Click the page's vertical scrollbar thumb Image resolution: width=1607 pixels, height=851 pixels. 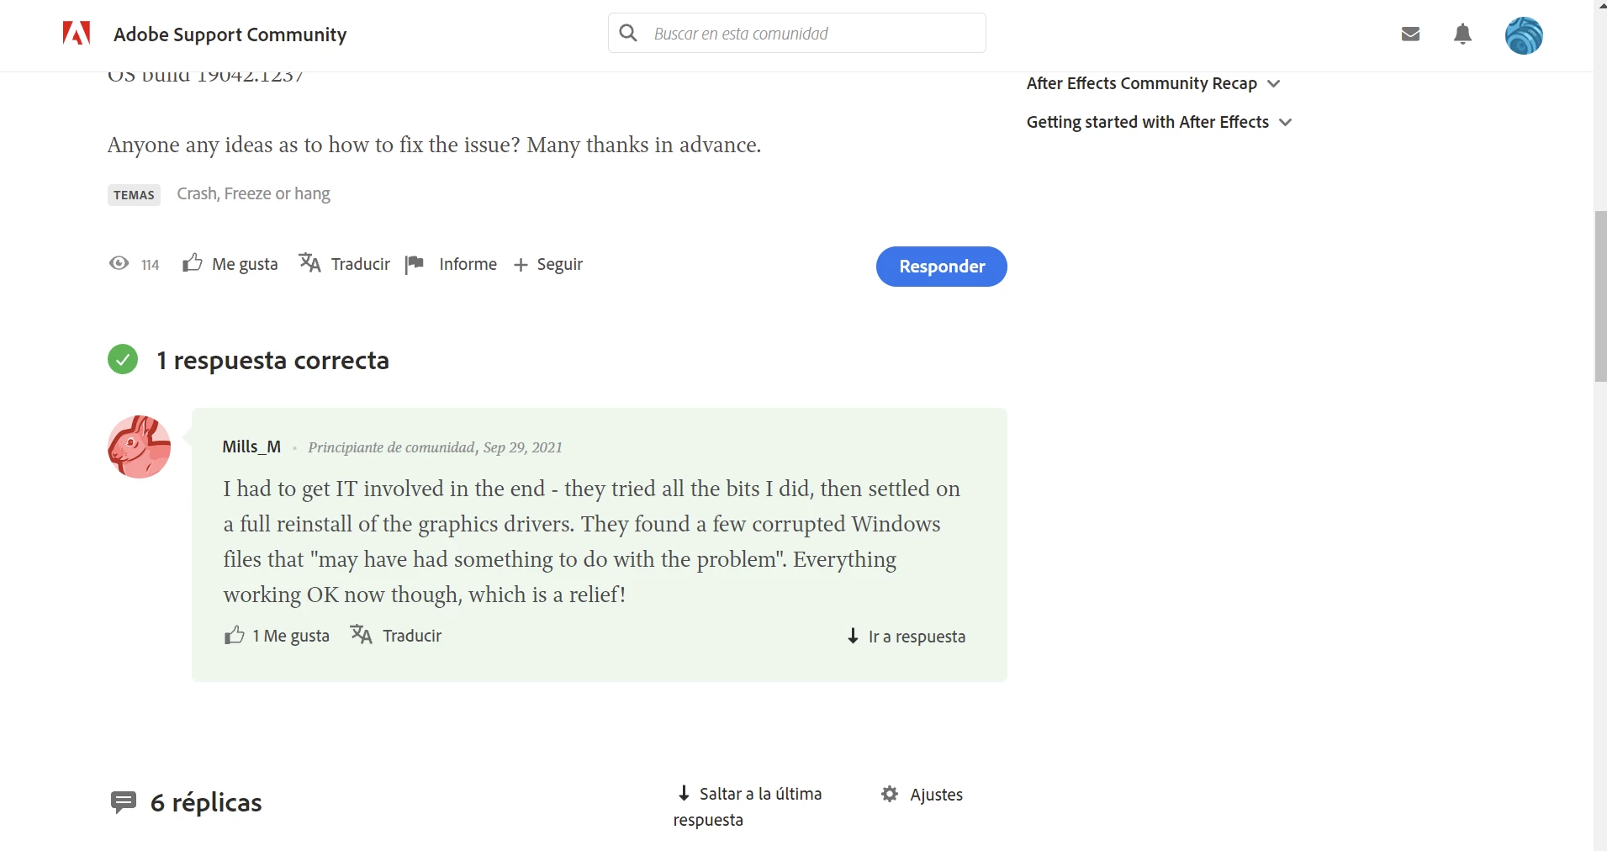click(x=1600, y=296)
